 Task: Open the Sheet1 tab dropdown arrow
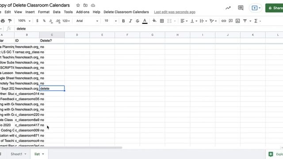click(26, 154)
